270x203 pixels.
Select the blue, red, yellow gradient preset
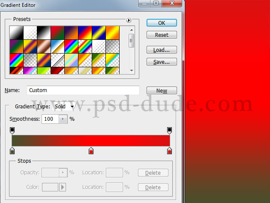85,33
